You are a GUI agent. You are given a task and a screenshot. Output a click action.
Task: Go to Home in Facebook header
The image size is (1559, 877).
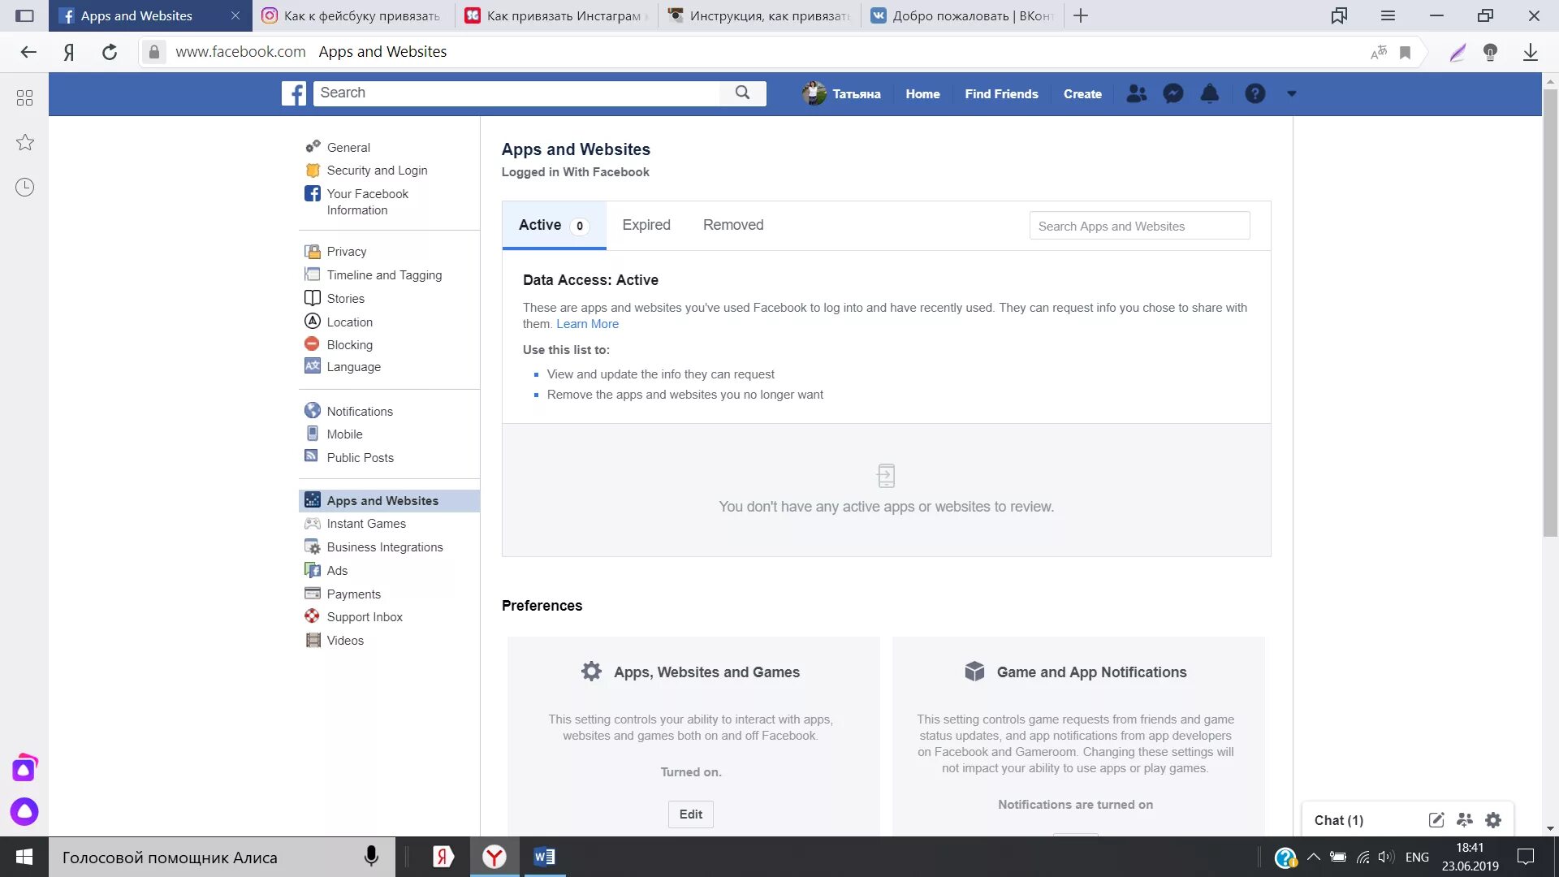tap(922, 93)
